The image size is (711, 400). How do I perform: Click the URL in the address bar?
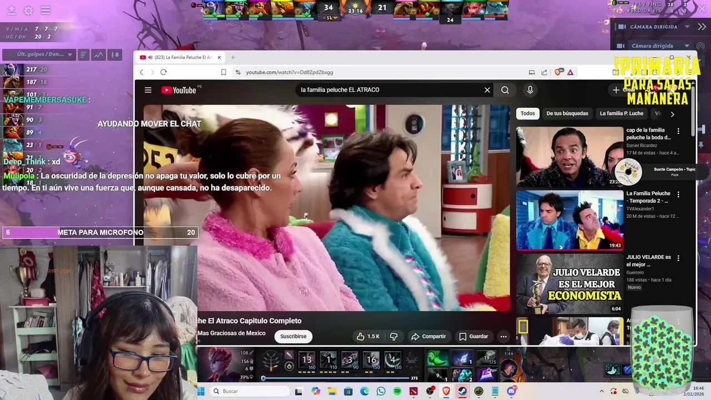[289, 72]
